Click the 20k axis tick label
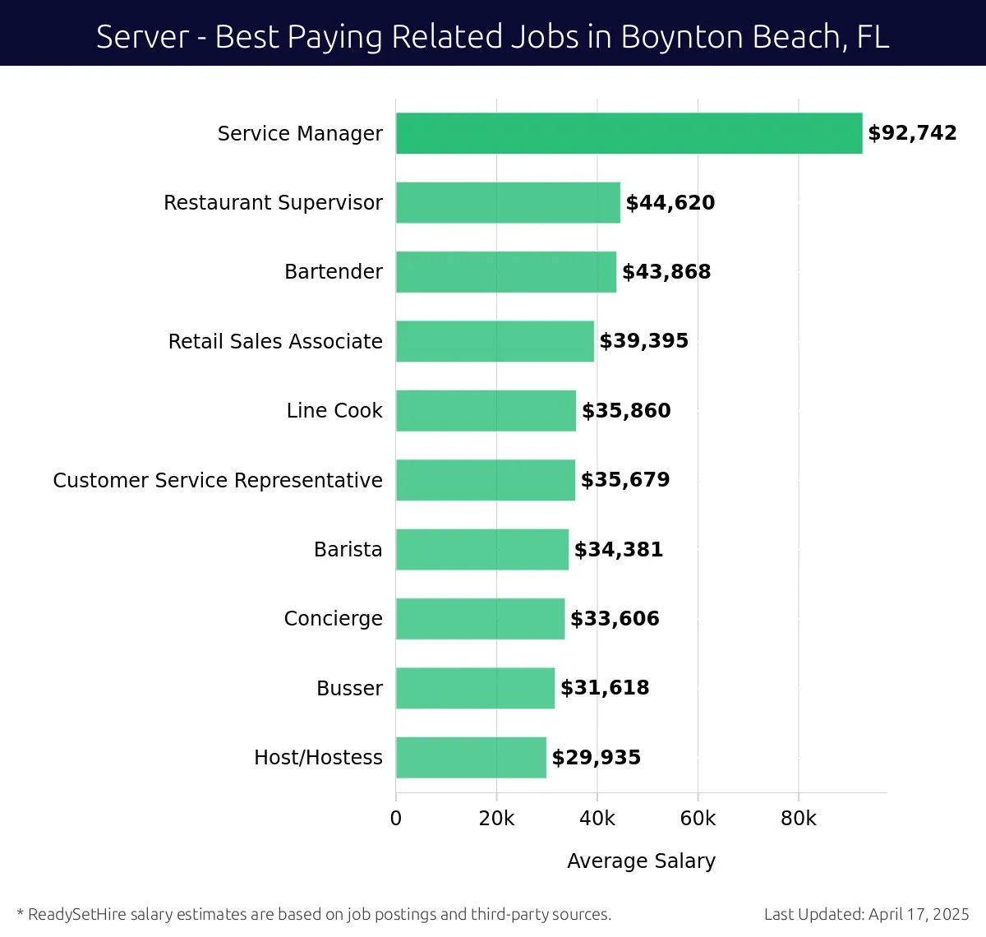Screen dimensions: 986x937 click(496, 819)
